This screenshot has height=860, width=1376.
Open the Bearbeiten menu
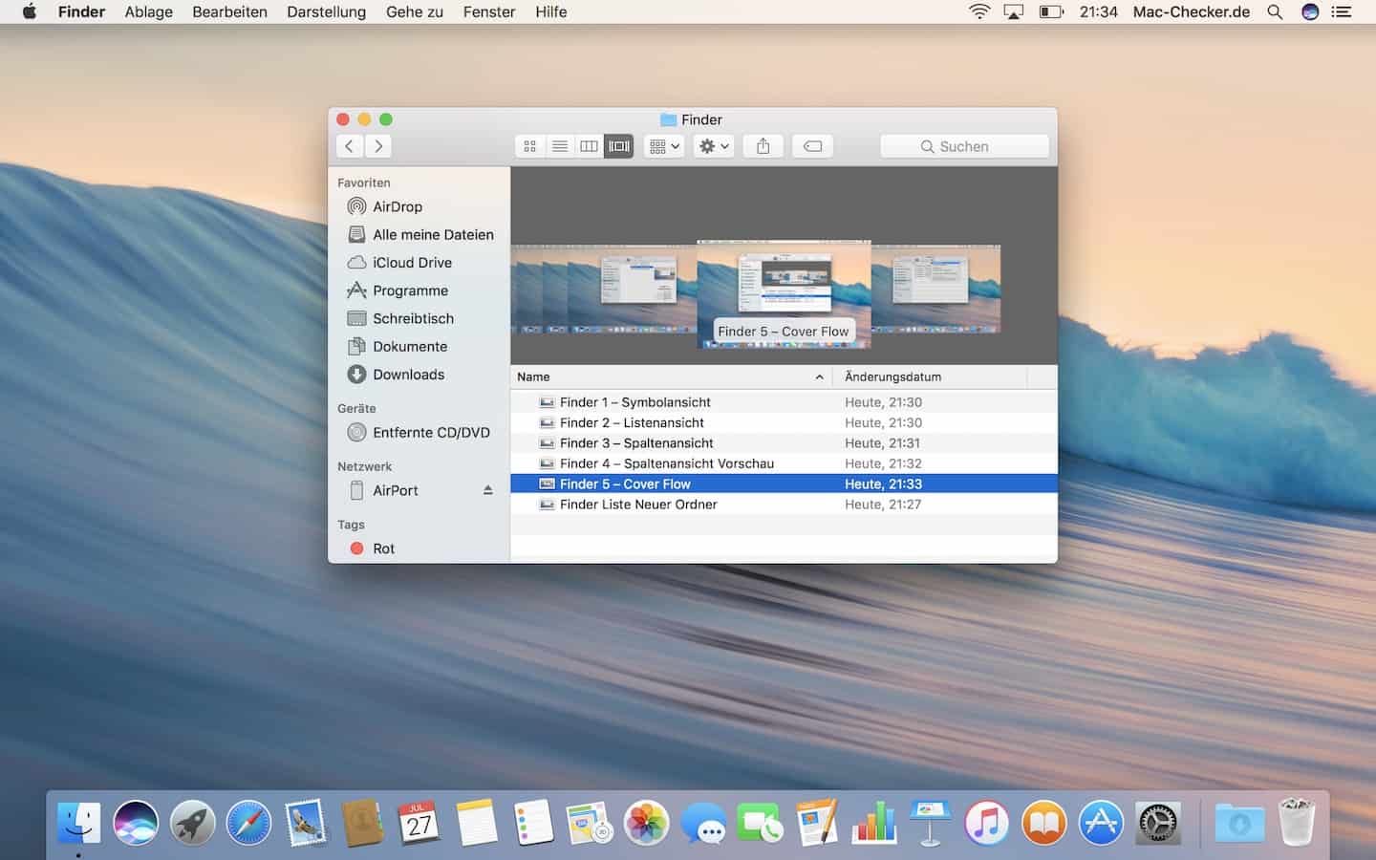tap(229, 11)
